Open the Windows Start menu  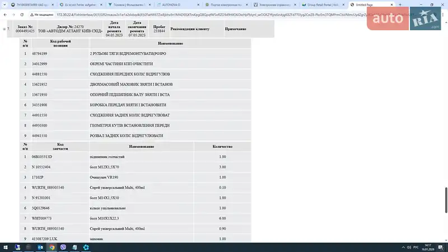click(6, 248)
